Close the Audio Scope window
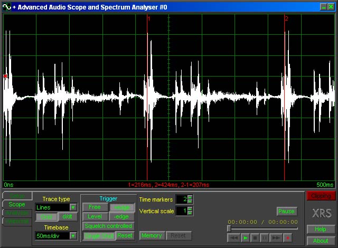Viewport: 338px width, 248px height. point(331,7)
